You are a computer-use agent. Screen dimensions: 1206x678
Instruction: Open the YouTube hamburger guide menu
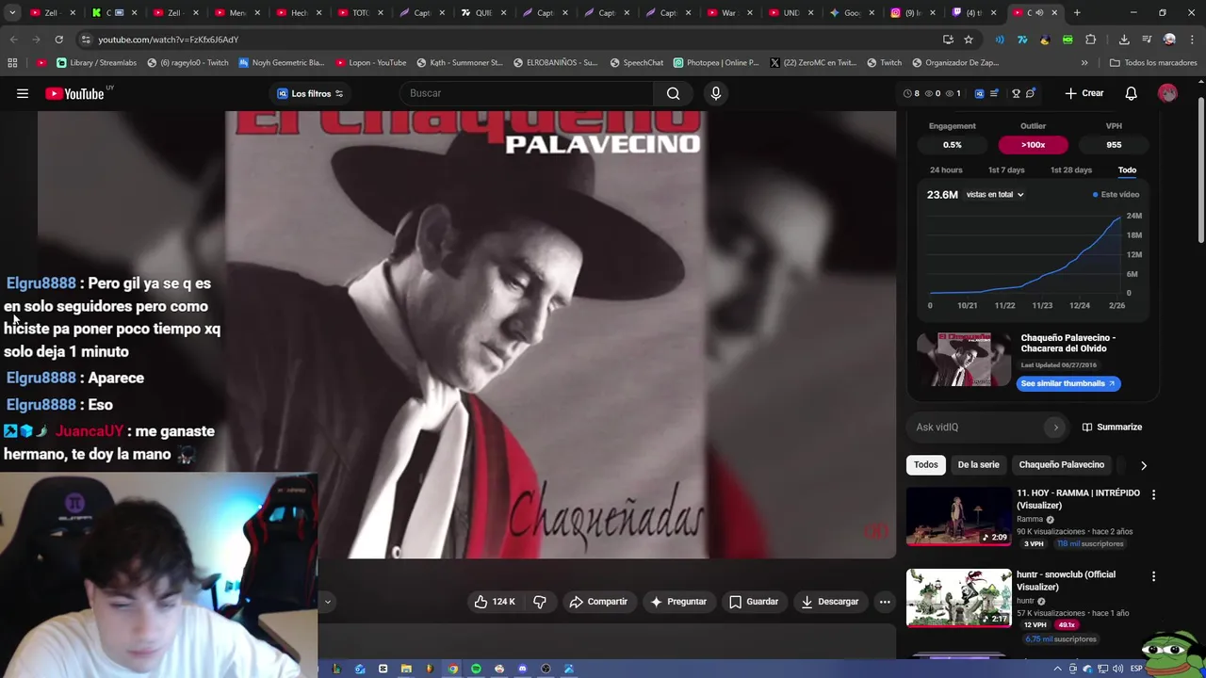(23, 93)
